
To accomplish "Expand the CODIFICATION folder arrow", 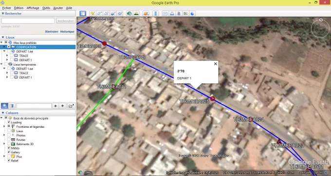I will click(4, 47).
